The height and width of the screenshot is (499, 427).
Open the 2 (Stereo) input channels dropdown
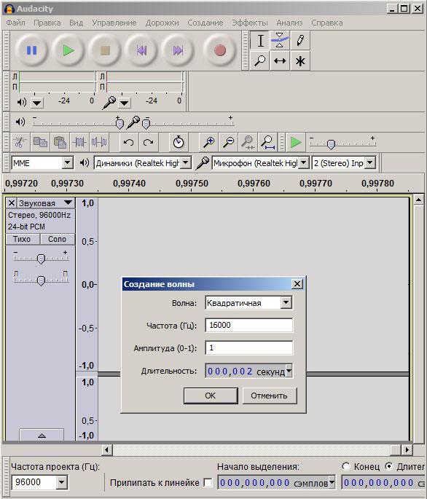click(369, 163)
